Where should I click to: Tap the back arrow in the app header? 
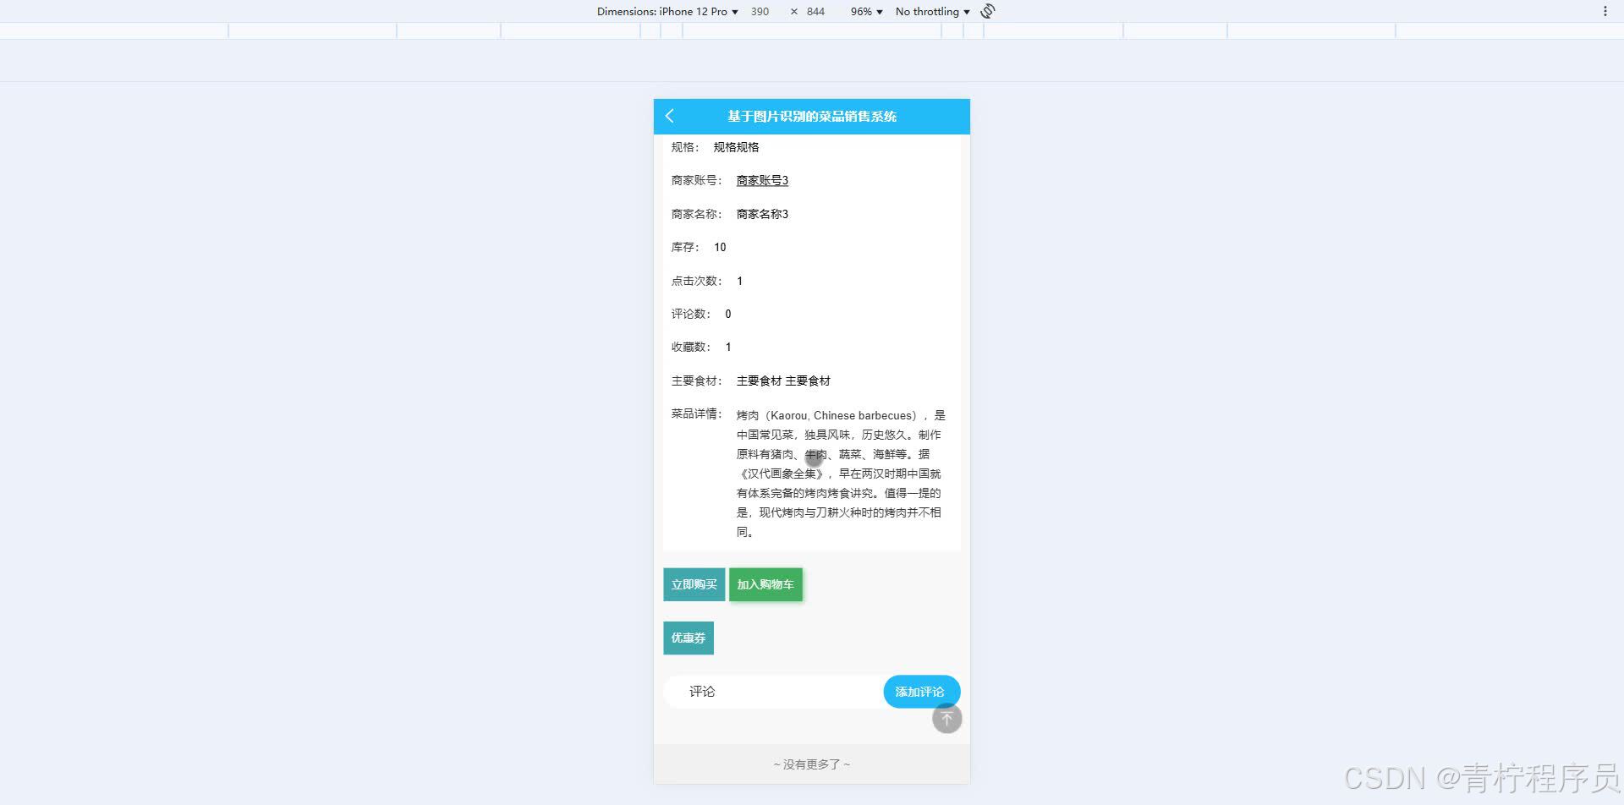pyautogui.click(x=670, y=116)
